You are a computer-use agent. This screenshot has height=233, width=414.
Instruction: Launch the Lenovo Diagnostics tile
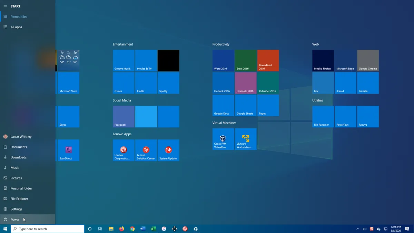(124, 150)
